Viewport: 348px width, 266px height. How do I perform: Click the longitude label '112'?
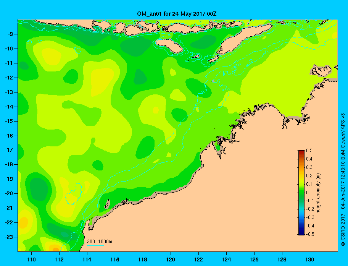(x=59, y=260)
